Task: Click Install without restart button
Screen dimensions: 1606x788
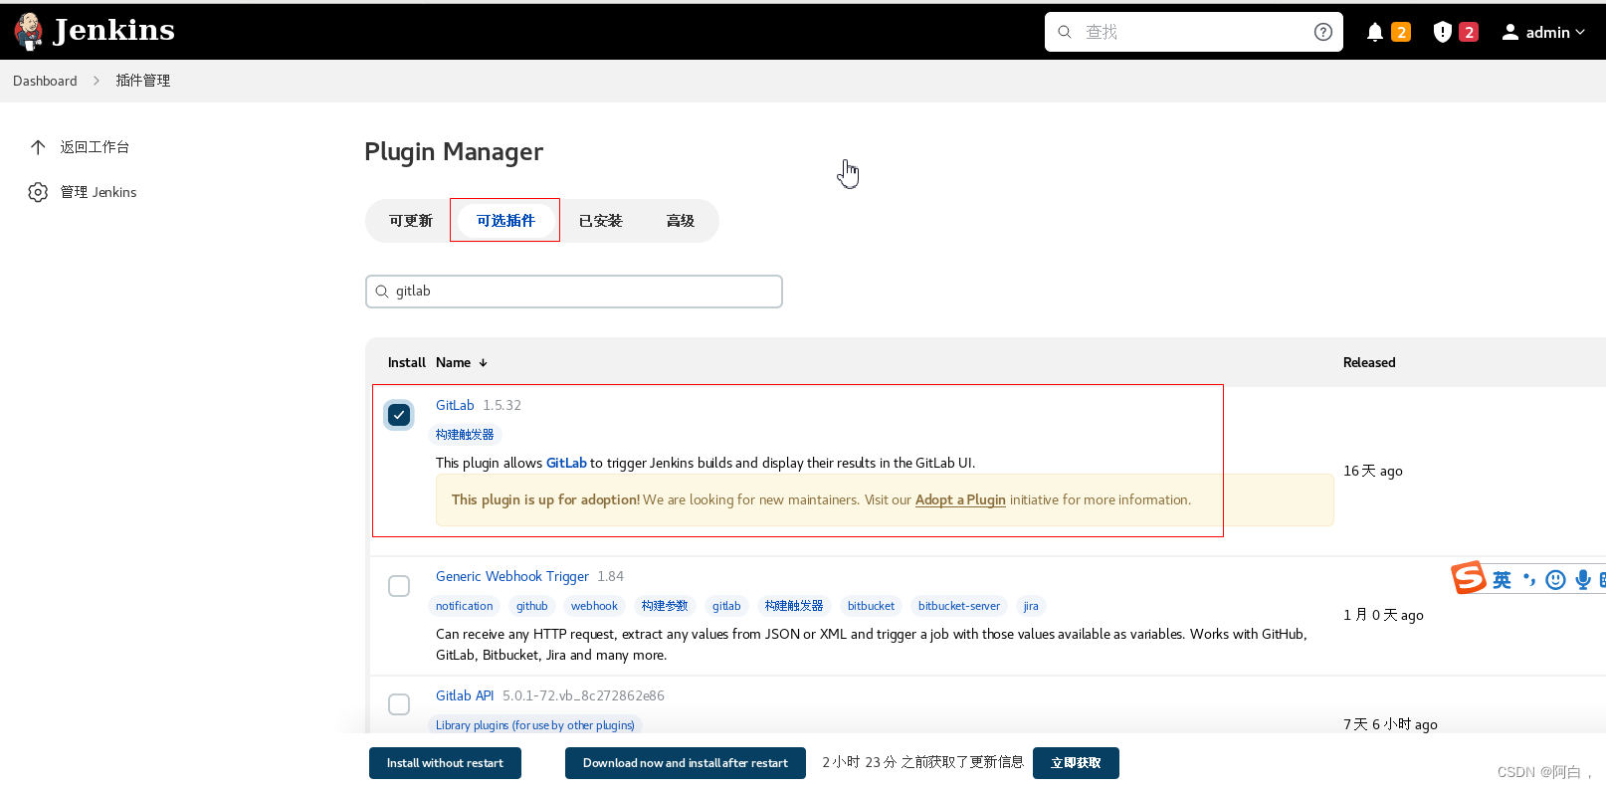Action: 445,763
